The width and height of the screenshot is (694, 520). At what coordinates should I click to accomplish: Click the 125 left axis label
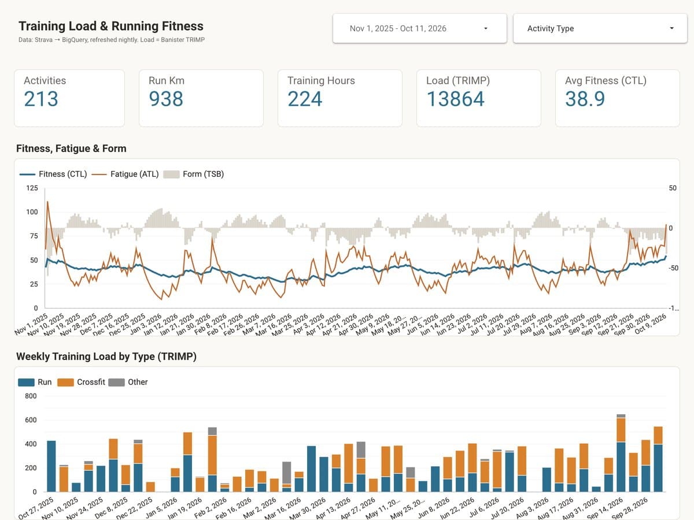[x=31, y=188]
